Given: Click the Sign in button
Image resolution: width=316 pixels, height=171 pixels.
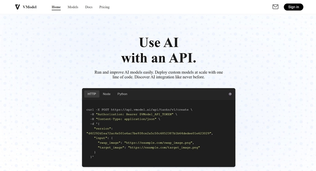Looking at the screenshot, I should (294, 7).
